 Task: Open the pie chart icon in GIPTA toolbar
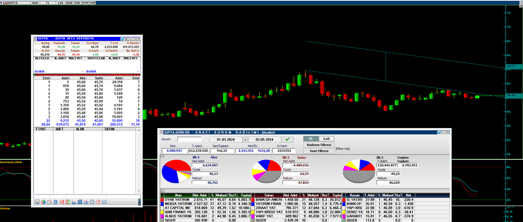(x=44, y=202)
